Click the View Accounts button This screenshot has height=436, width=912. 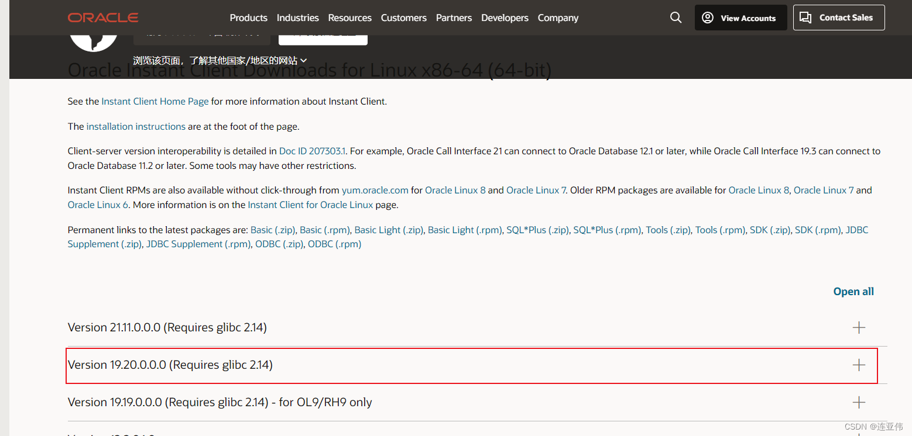pyautogui.click(x=740, y=18)
